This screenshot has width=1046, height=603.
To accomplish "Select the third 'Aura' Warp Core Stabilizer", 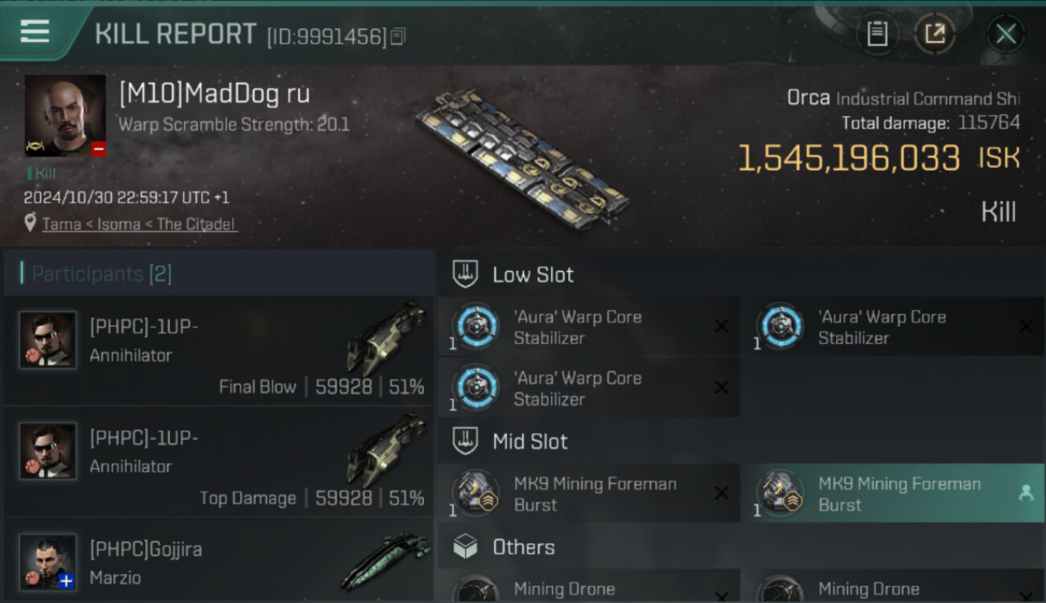I will [x=589, y=388].
